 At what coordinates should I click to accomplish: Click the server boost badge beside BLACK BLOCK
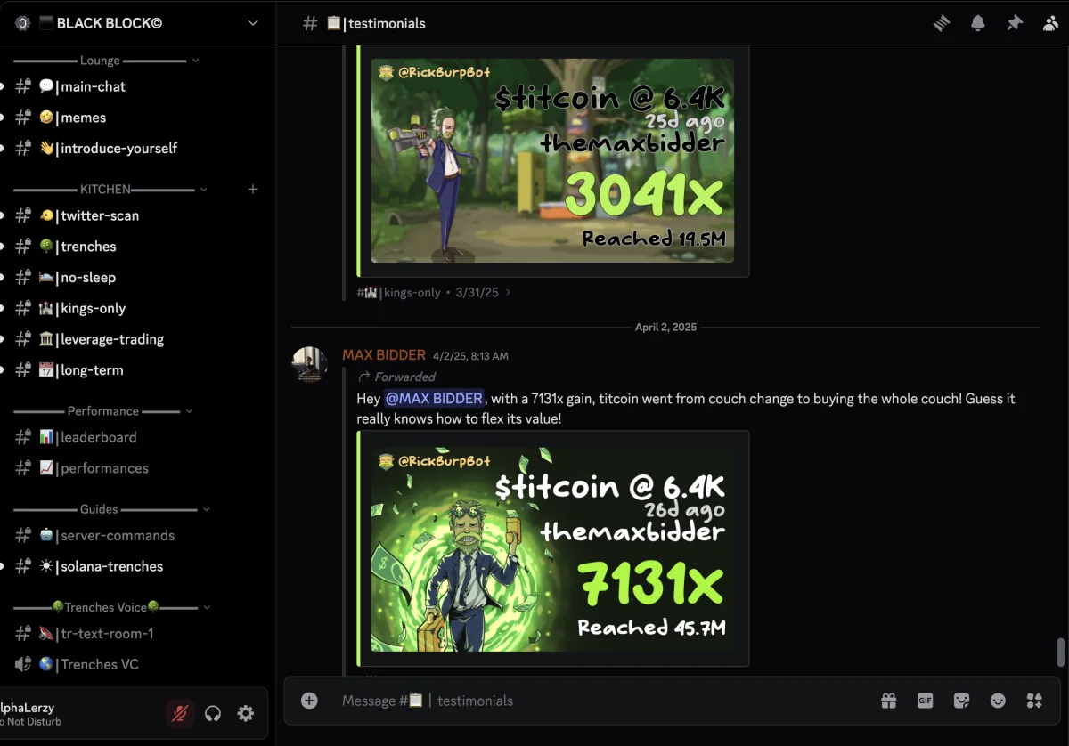tap(23, 23)
